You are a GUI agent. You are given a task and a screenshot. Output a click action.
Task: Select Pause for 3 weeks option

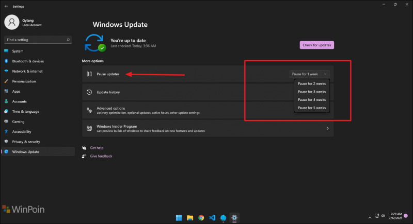click(x=312, y=92)
